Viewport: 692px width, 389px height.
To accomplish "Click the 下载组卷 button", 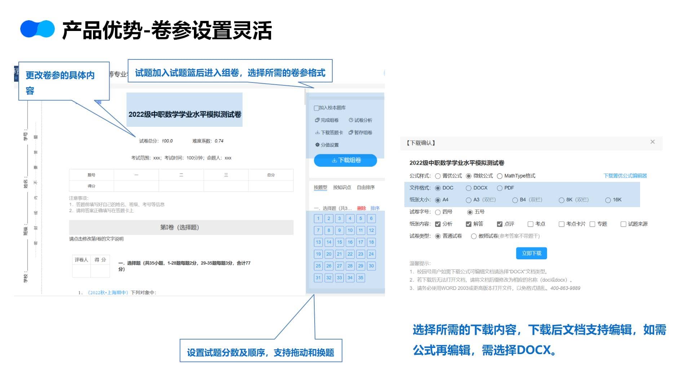I will coord(345,160).
